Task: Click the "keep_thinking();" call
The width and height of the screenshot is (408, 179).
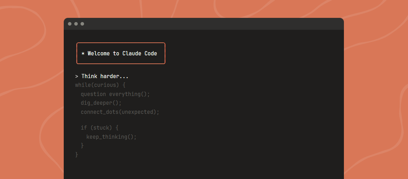Action: (x=111, y=137)
